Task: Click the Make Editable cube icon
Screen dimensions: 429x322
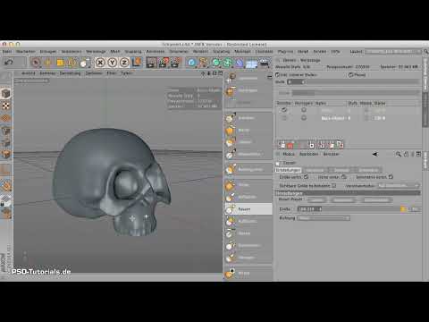Action: (x=6, y=94)
